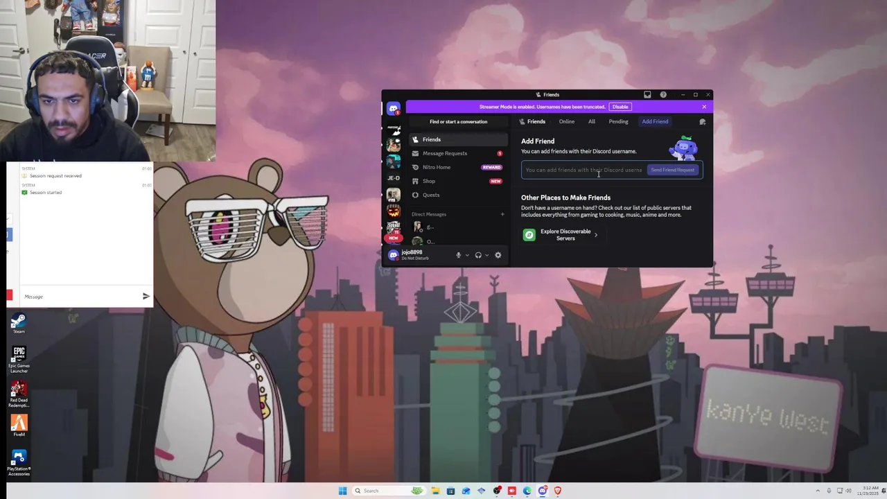Viewport: 887px width, 499px height.
Task: Open Shop in the Discord sidebar
Action: point(458,181)
